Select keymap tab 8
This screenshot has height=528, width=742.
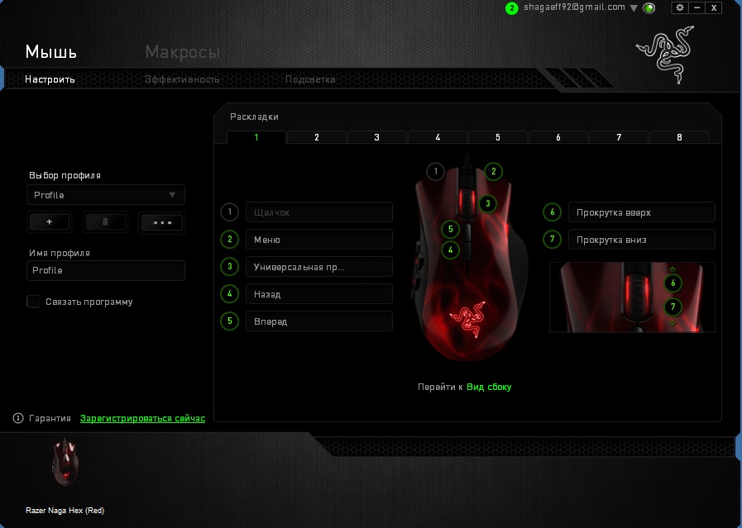[x=679, y=137]
